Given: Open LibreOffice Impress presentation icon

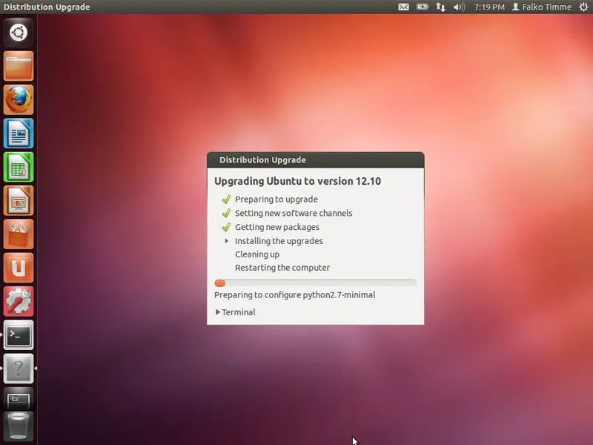Looking at the screenshot, I should [x=19, y=200].
